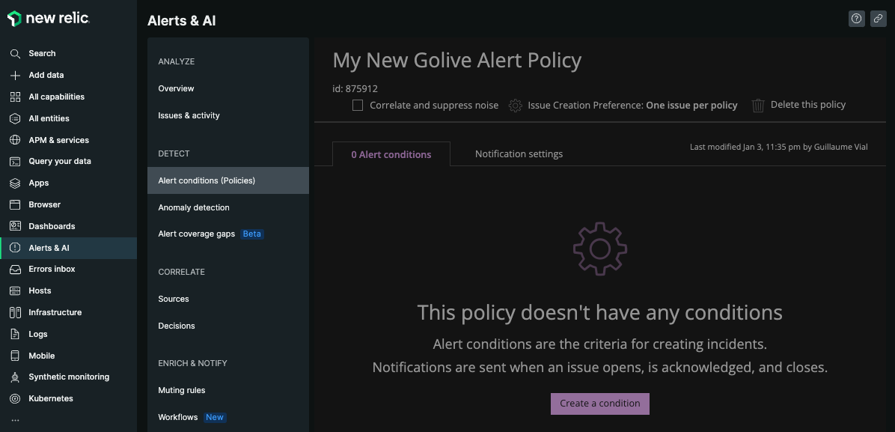The image size is (895, 432).
Task: Click the Add data plus icon
Action: 15,76
